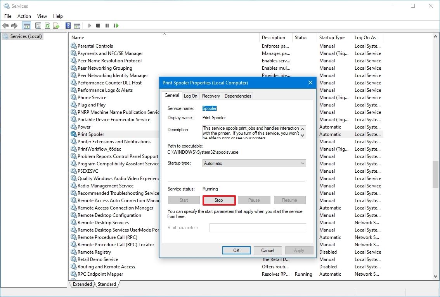Open Help using the question mark toolbar icon

click(68, 26)
